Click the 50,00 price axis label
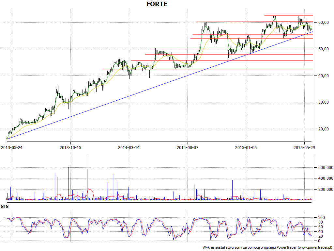Screen dimensions: 334x251 [x=324, y=49]
